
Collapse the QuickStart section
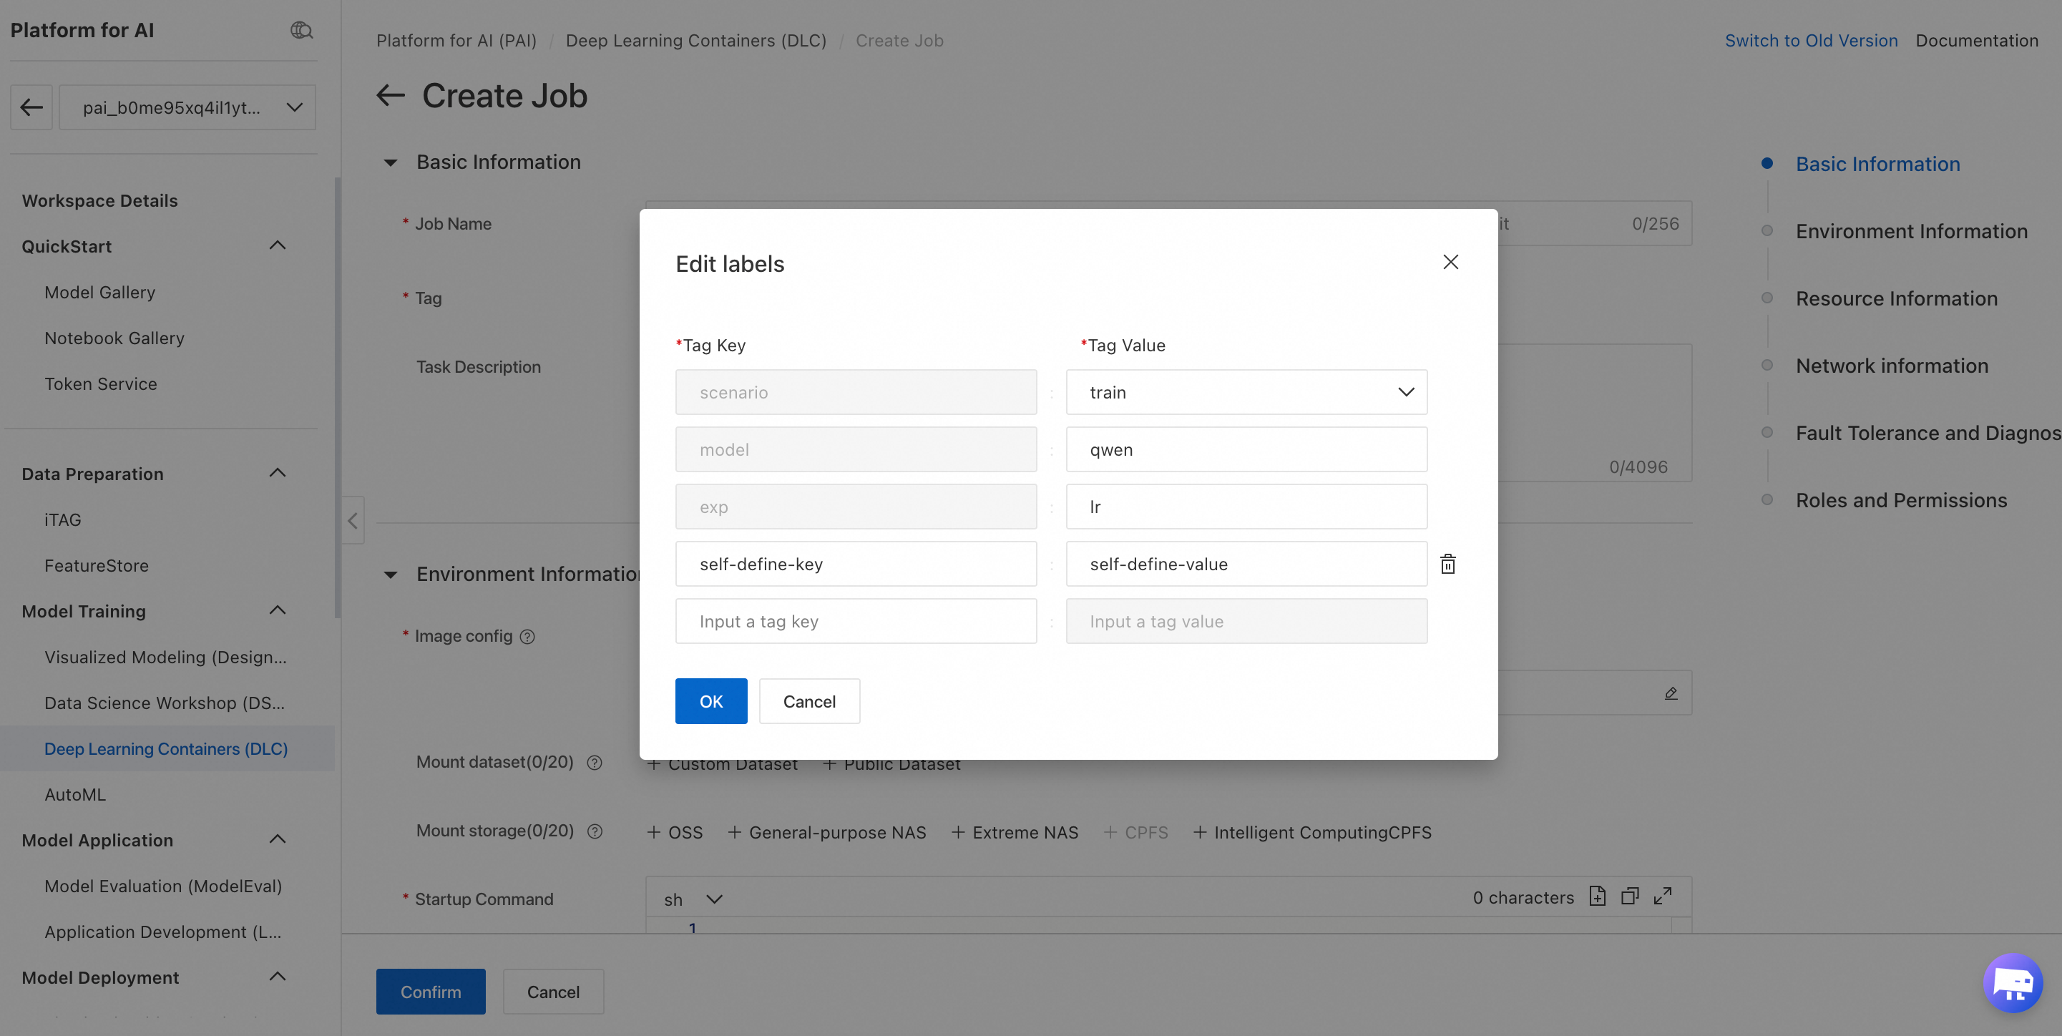[278, 246]
